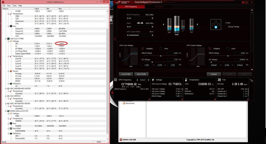Screen dimensions: 266x144
Task: Select User mode for CPU Core Voltage
Action: point(161,49)
